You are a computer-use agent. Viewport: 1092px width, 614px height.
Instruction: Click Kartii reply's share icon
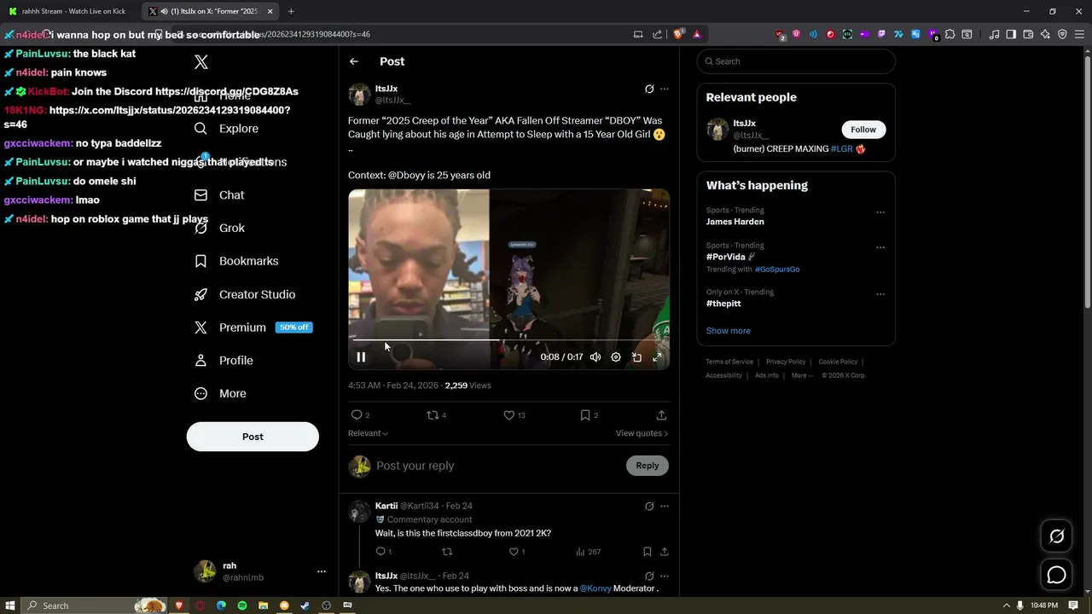[x=665, y=552]
